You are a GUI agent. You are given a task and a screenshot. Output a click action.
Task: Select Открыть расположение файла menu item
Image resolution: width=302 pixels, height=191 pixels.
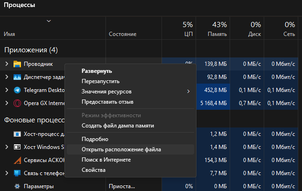point(121,149)
